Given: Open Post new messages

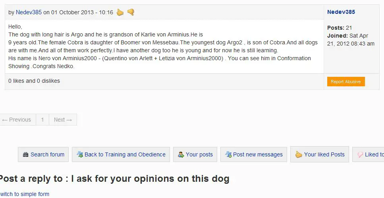Looking at the screenshot, I should pyautogui.click(x=254, y=154).
